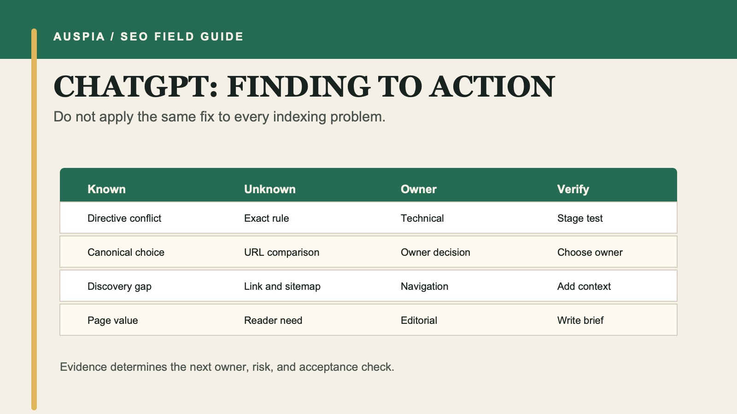Image resolution: width=737 pixels, height=414 pixels.
Task: Click the 'Unknown' column header
Action: coord(270,189)
